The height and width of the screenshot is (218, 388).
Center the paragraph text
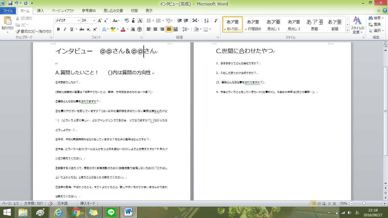[155, 29]
